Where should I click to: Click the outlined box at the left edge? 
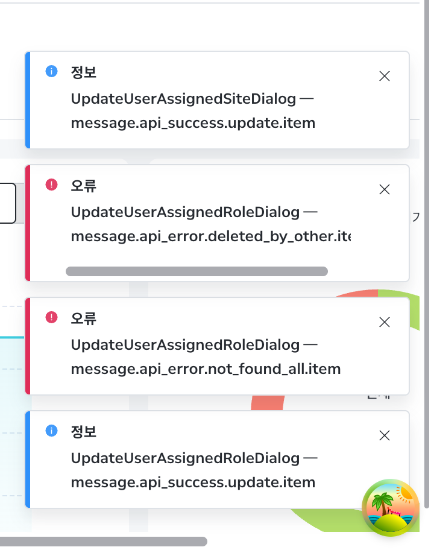click(8, 203)
